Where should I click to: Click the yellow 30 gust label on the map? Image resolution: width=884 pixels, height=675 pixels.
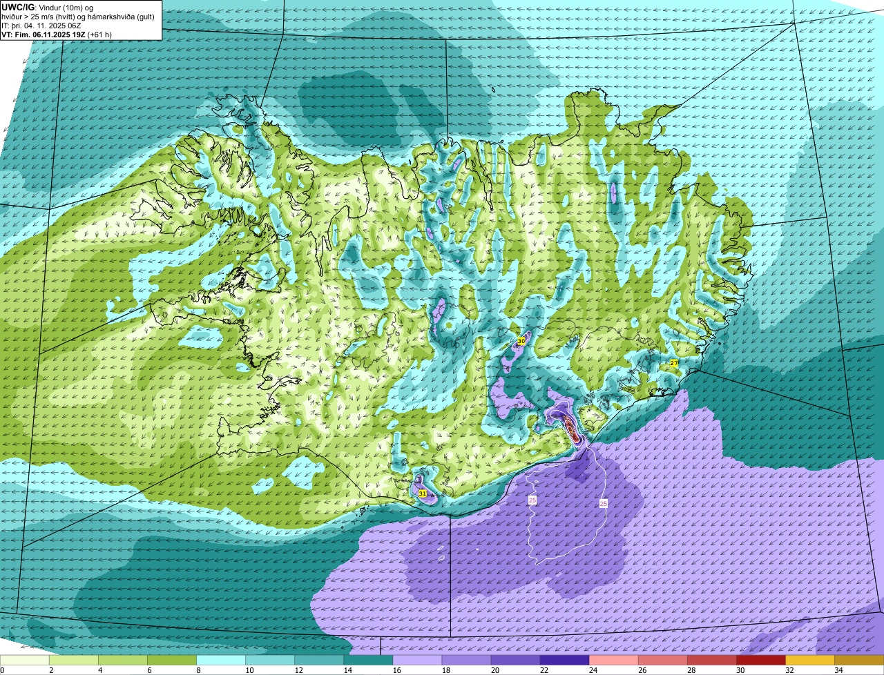pos(521,341)
